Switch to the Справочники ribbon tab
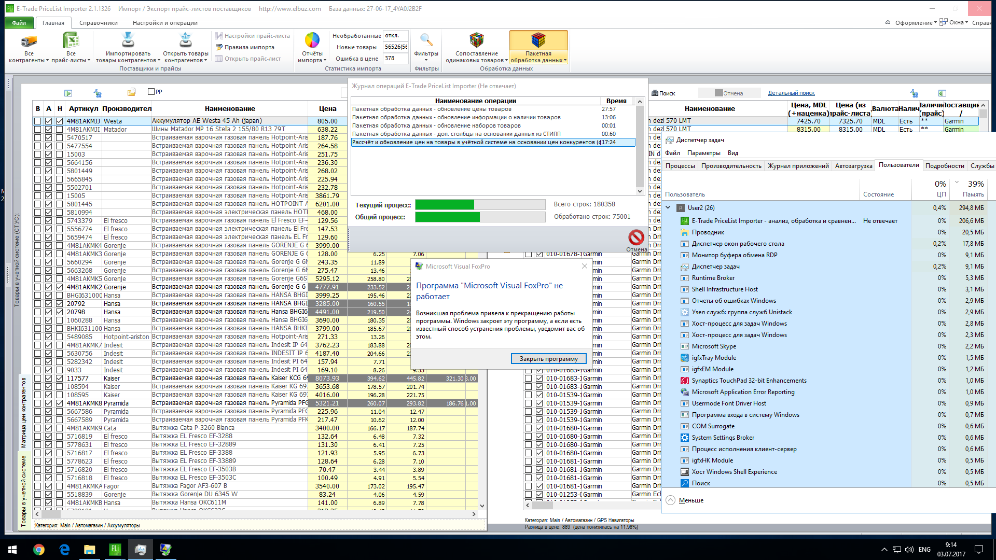Image resolution: width=996 pixels, height=560 pixels. tap(99, 23)
